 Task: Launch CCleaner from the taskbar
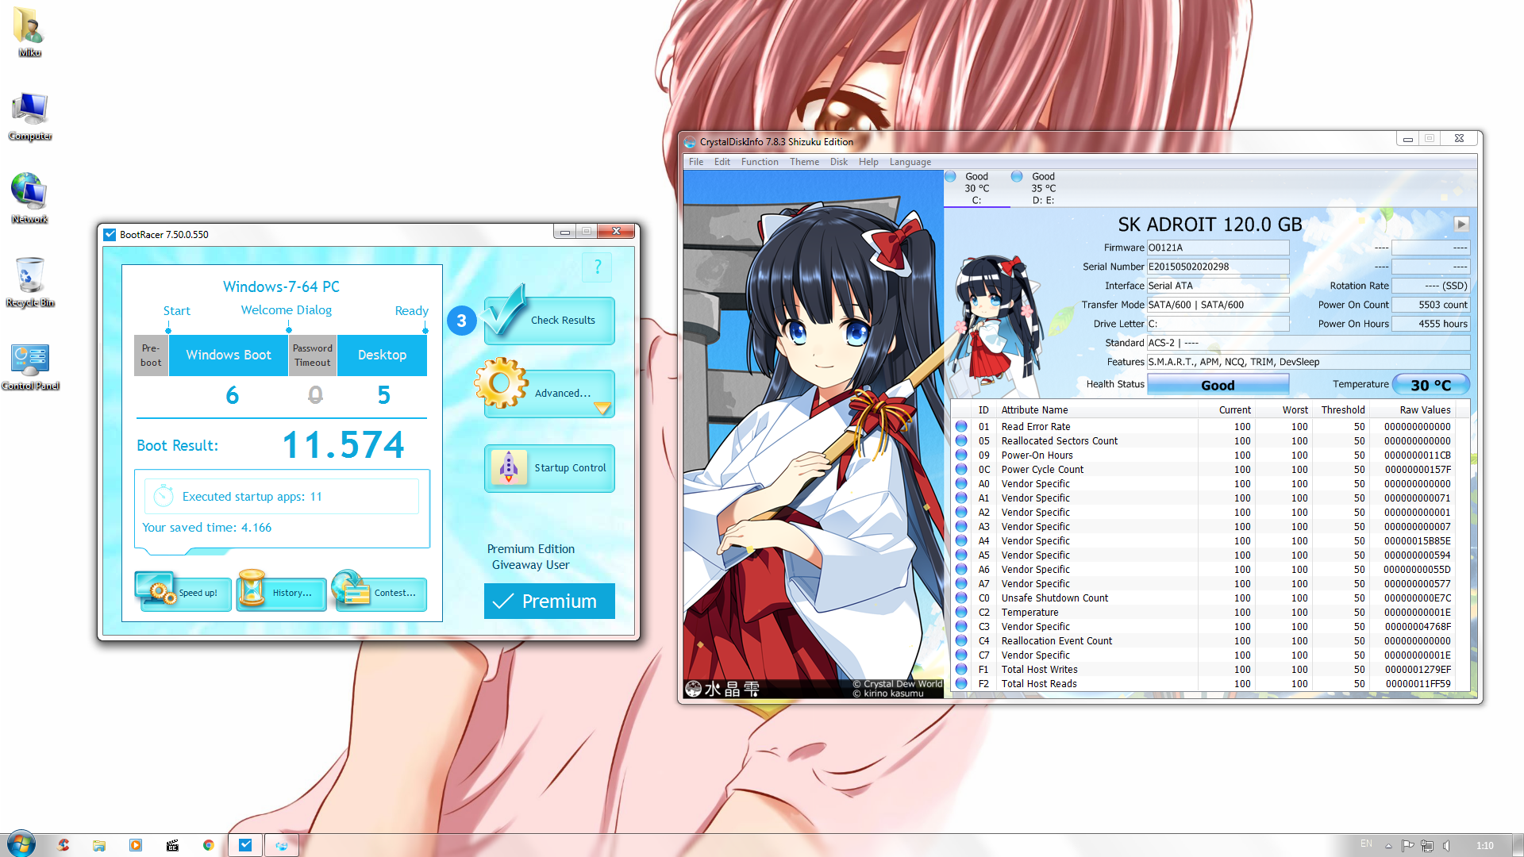point(63,845)
